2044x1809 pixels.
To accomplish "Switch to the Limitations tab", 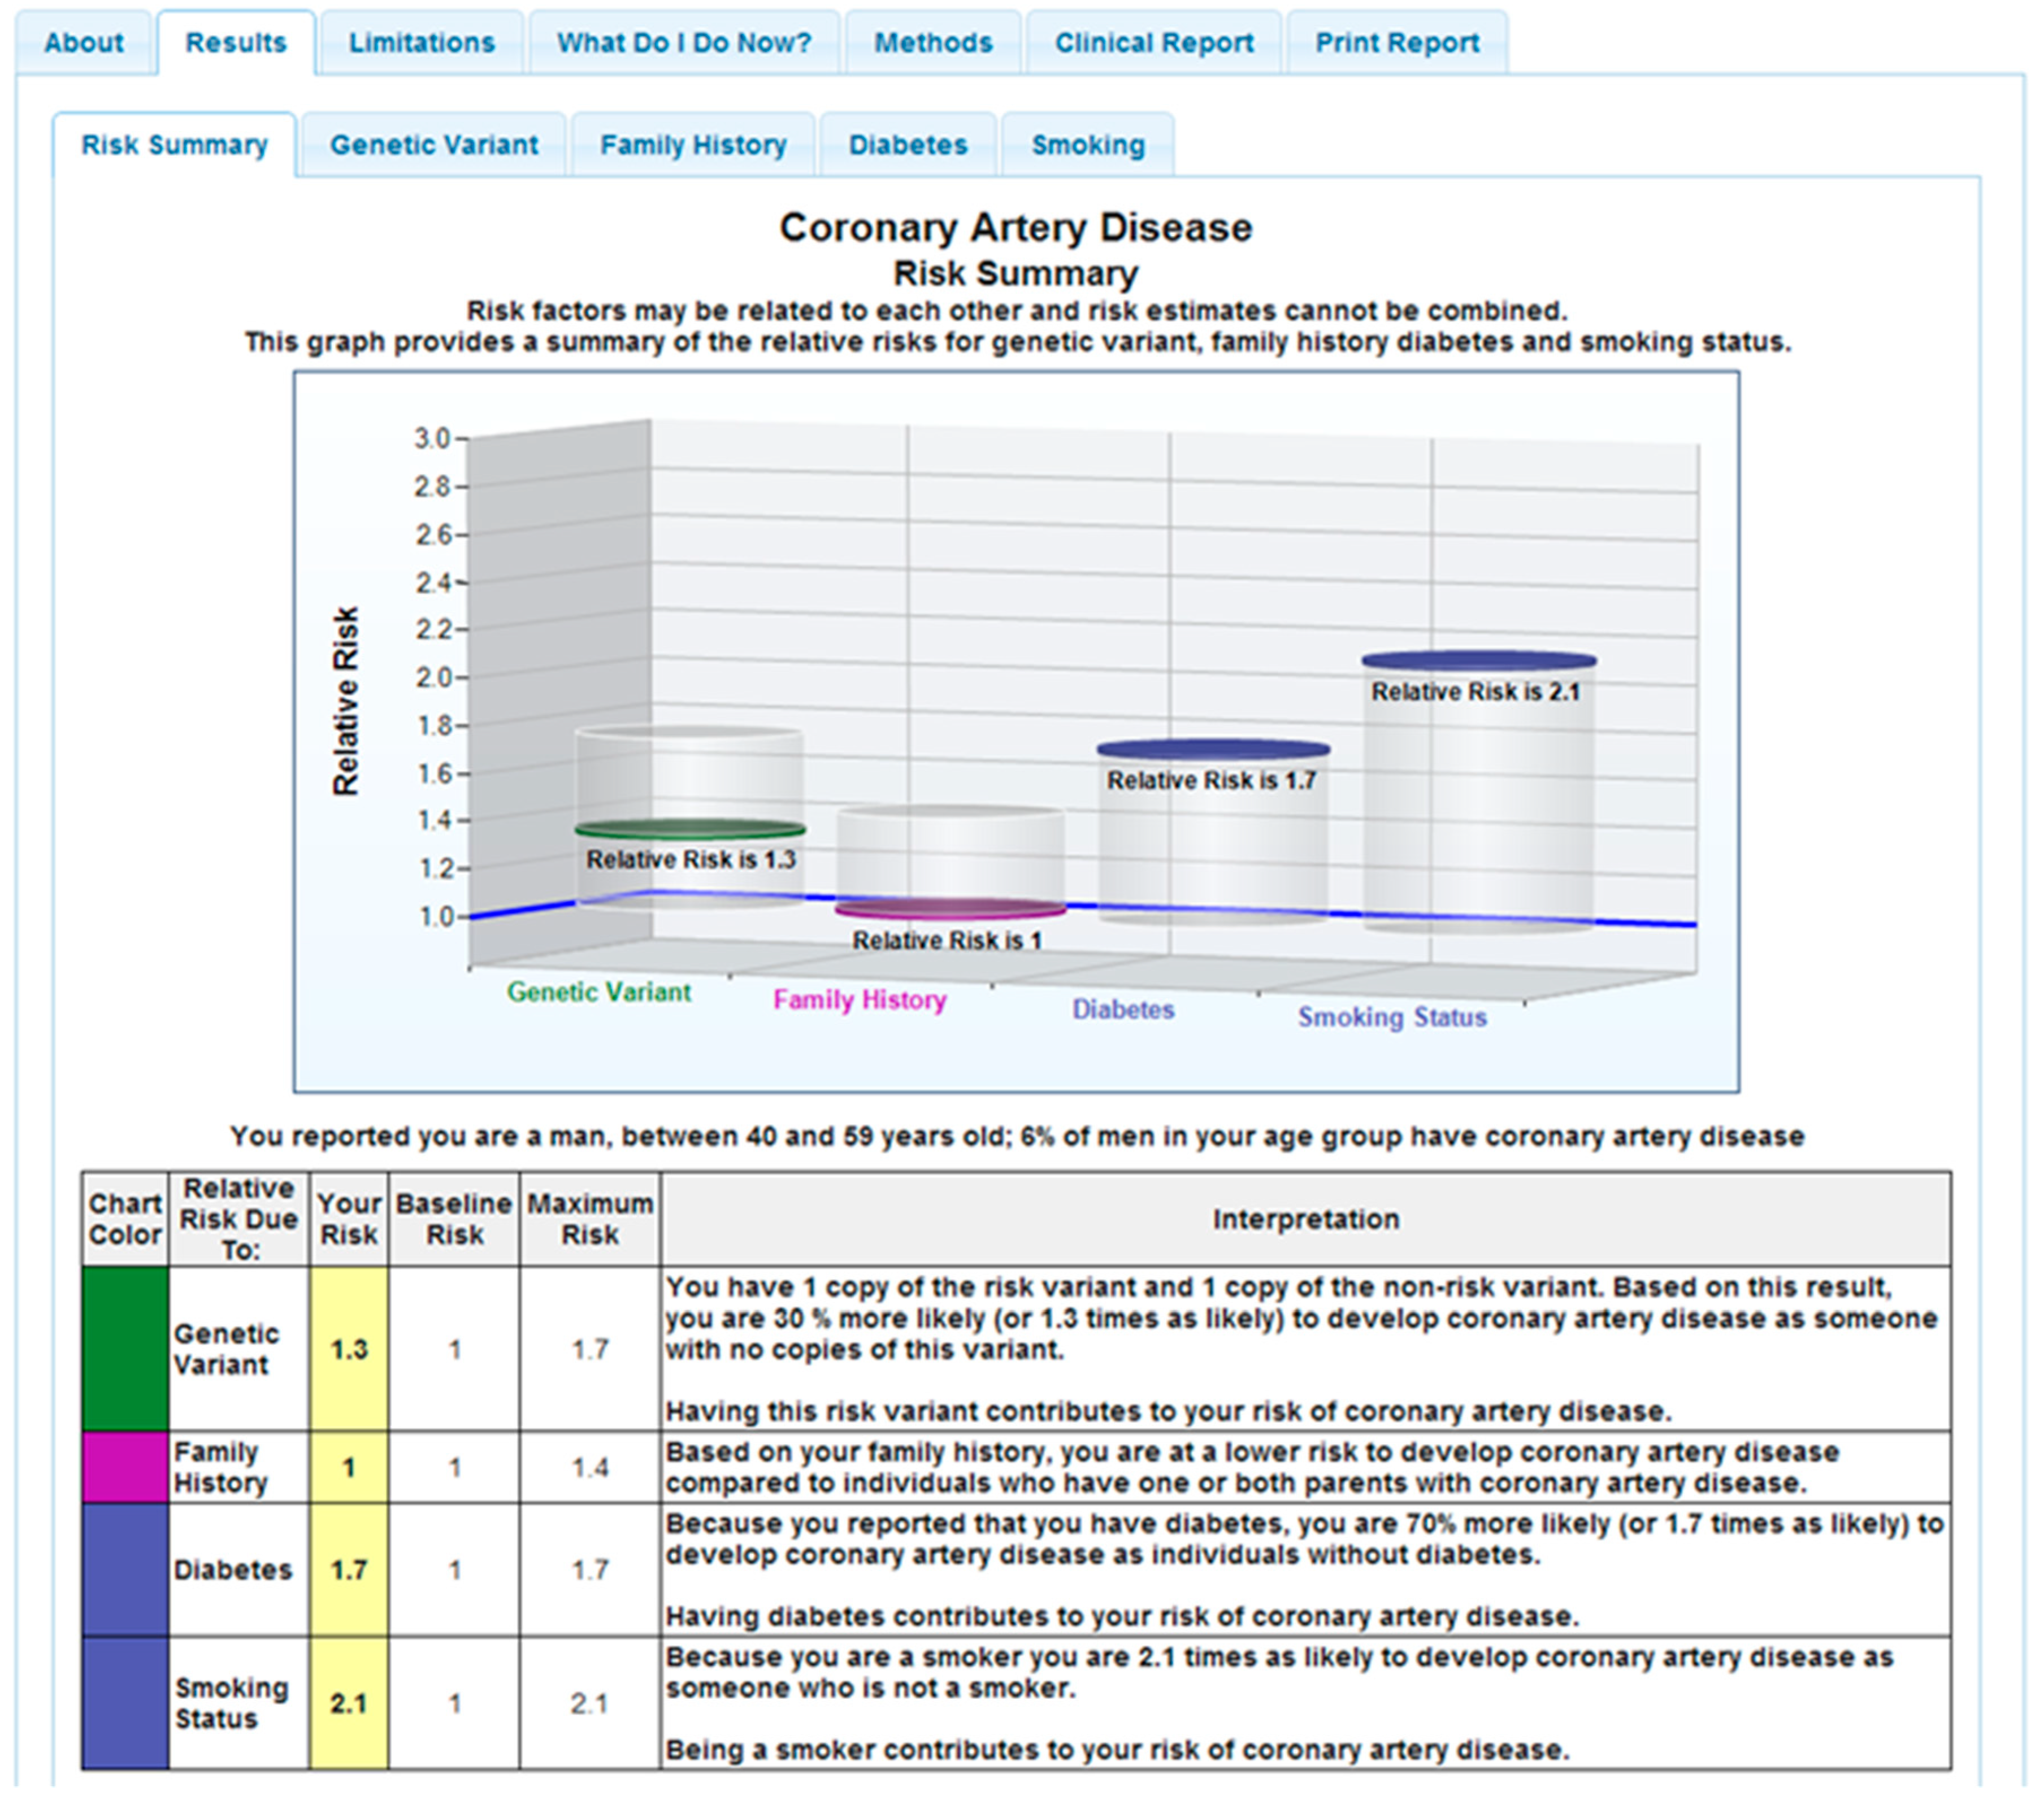I will [421, 43].
